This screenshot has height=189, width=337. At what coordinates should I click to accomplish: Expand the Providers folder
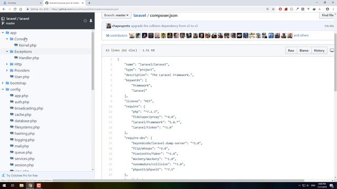click(7, 70)
